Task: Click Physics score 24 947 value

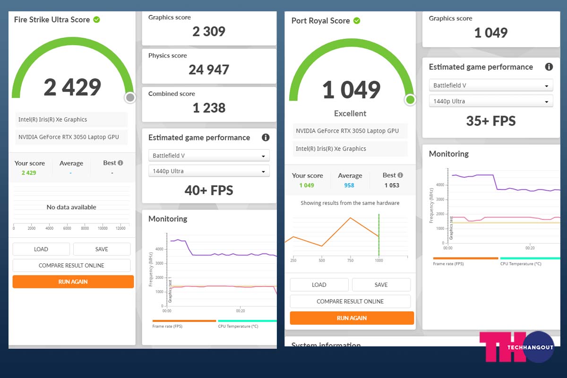Action: 209,70
